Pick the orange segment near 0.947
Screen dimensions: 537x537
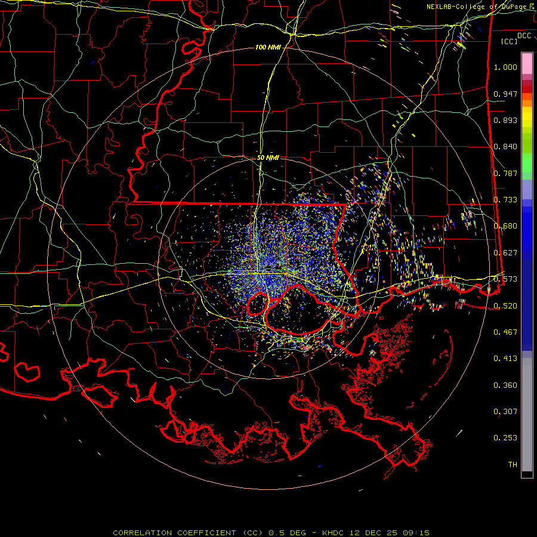pyautogui.click(x=527, y=97)
